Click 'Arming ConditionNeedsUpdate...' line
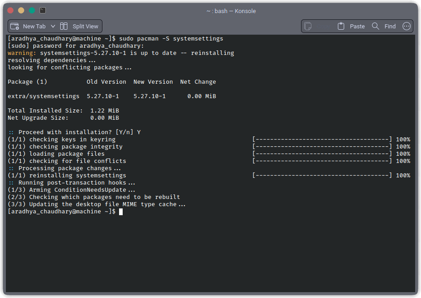Image resolution: width=421 pixels, height=298 pixels. (71, 190)
